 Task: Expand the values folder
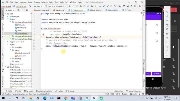click(x=10, y=61)
